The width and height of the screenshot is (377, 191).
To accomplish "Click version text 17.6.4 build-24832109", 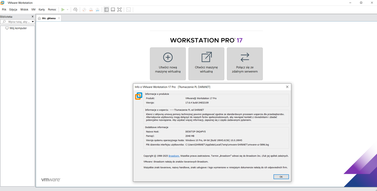I will point(197,103).
